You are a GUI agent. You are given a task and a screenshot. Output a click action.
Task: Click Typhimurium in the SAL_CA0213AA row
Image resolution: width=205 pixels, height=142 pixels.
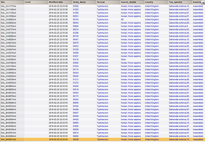coord(103,56)
